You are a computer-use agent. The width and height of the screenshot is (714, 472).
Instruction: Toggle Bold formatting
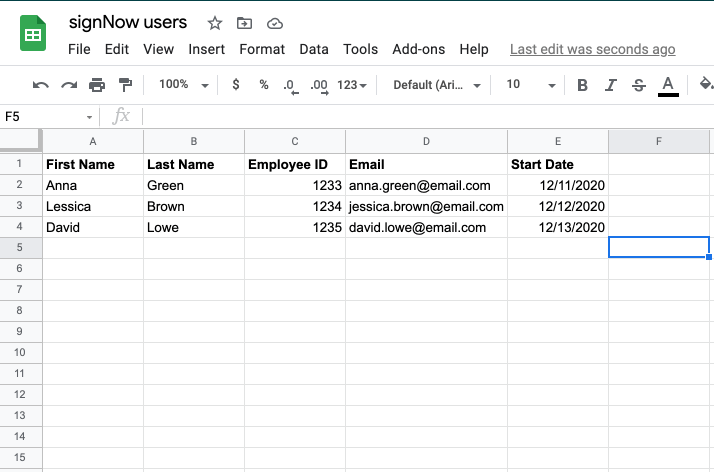pyautogui.click(x=582, y=85)
